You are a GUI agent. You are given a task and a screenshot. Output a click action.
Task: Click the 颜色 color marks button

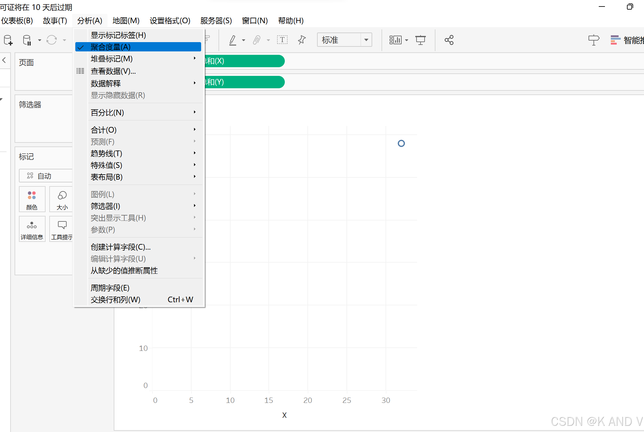coord(32,199)
